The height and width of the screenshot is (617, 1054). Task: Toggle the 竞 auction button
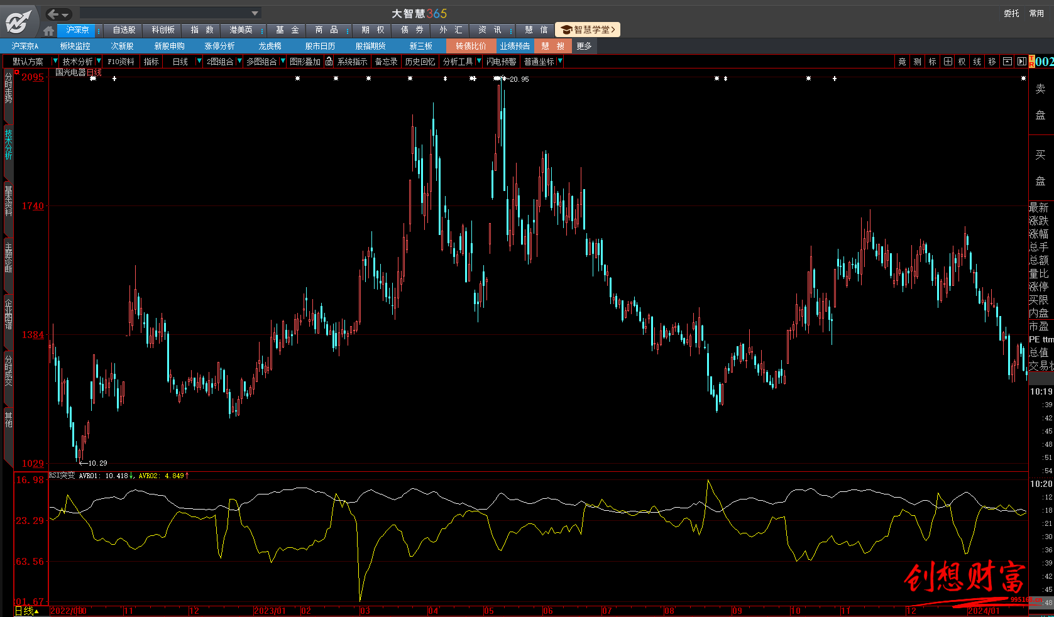[x=902, y=62]
